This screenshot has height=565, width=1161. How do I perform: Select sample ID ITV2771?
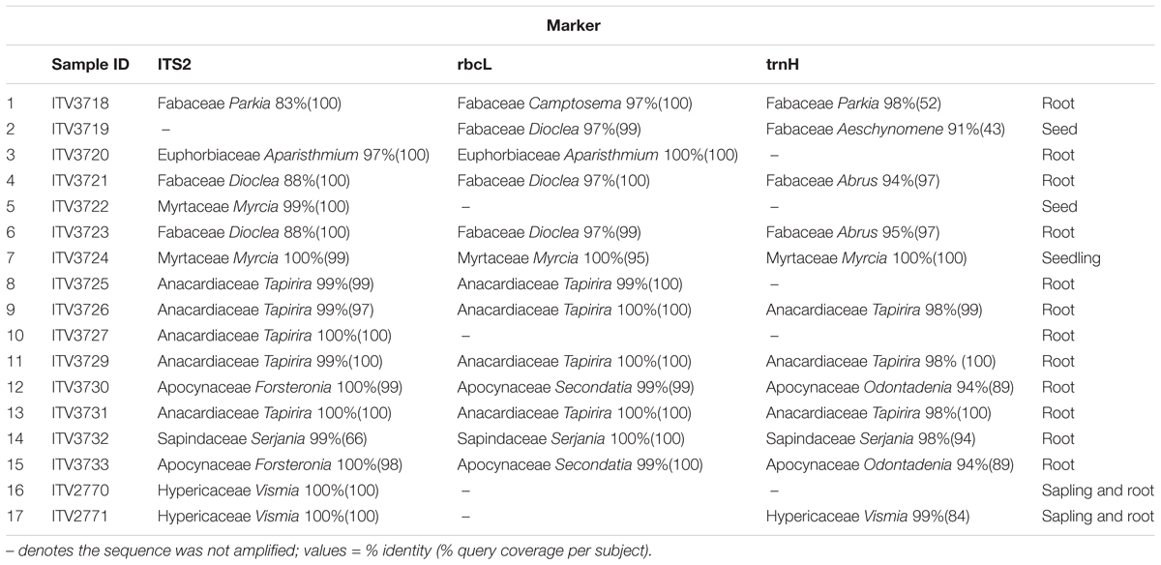[x=81, y=517]
